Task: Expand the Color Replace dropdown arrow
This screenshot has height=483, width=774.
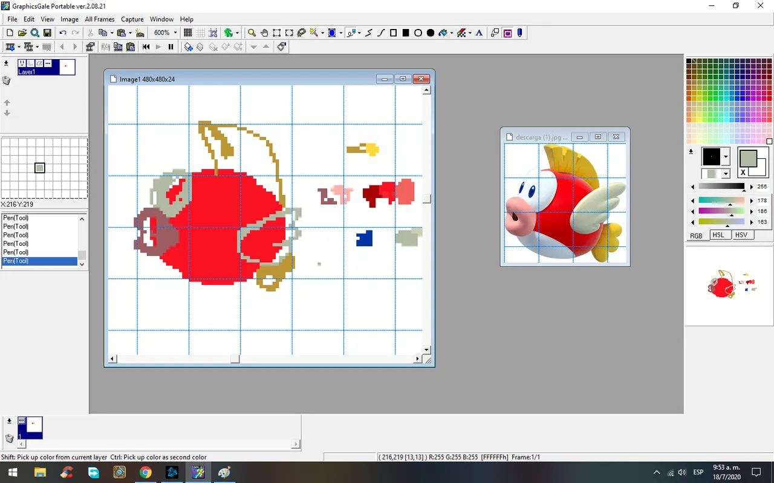Action: click(x=470, y=33)
